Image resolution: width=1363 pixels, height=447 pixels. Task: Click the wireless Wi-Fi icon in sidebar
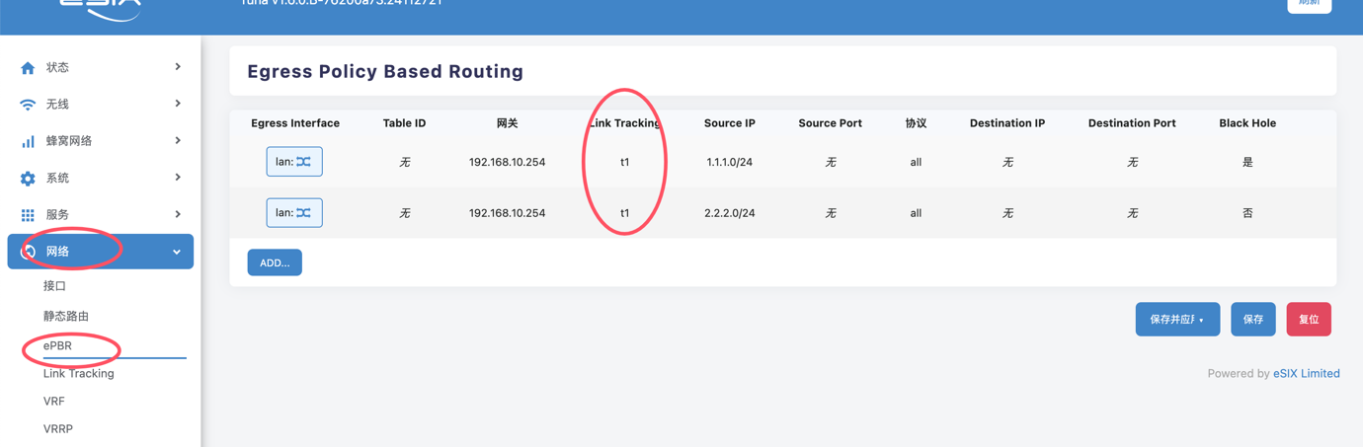[28, 105]
